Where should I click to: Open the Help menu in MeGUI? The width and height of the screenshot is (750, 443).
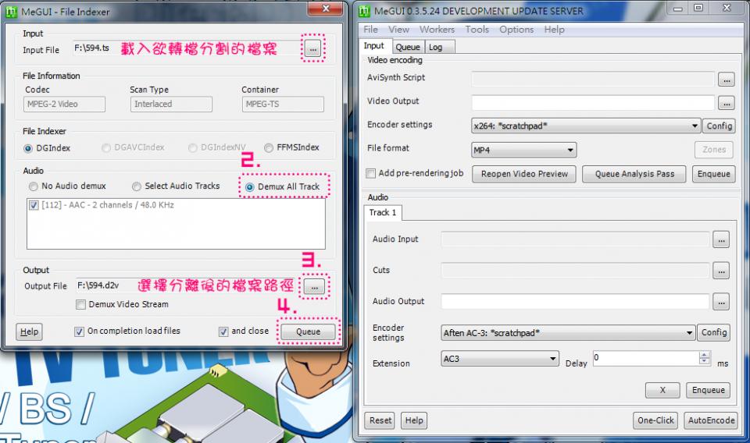[x=554, y=30]
